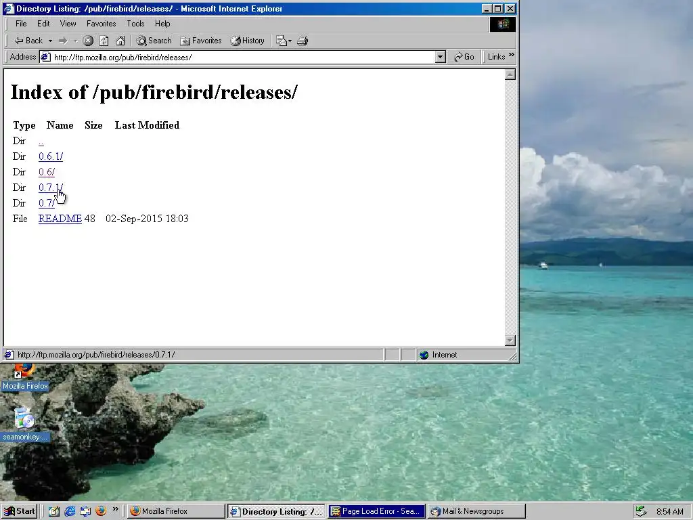
Task: Click into the Address bar URL field
Action: tap(243, 57)
